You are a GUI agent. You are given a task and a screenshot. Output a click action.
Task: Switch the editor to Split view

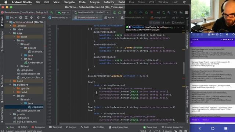click(x=166, y=23)
